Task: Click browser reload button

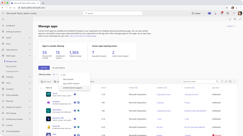Action: 10,8
